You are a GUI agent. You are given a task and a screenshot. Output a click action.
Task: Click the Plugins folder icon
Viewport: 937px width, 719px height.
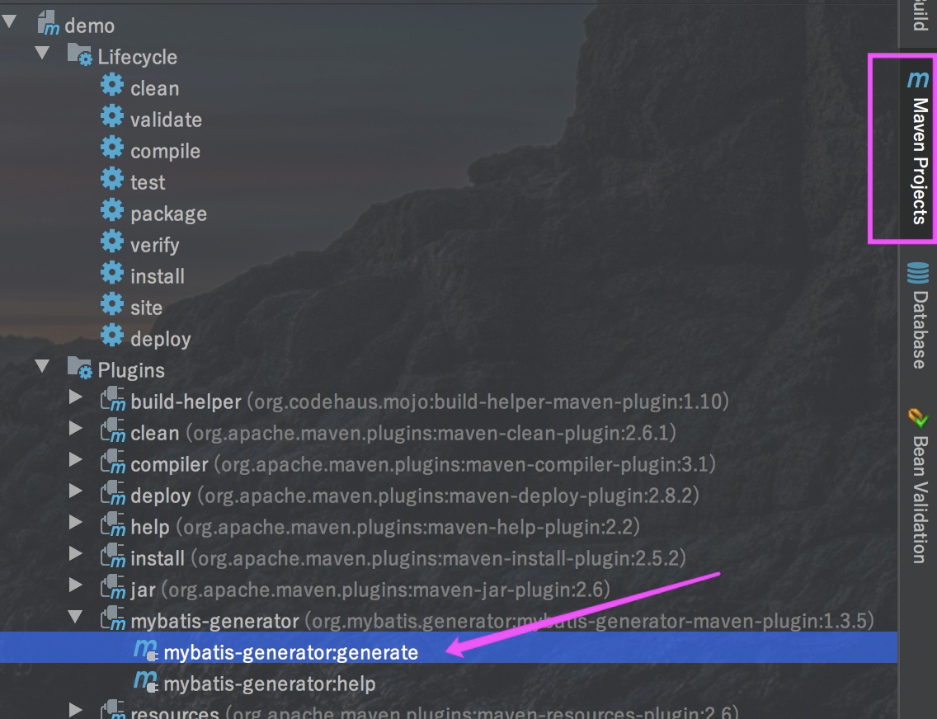coord(80,367)
